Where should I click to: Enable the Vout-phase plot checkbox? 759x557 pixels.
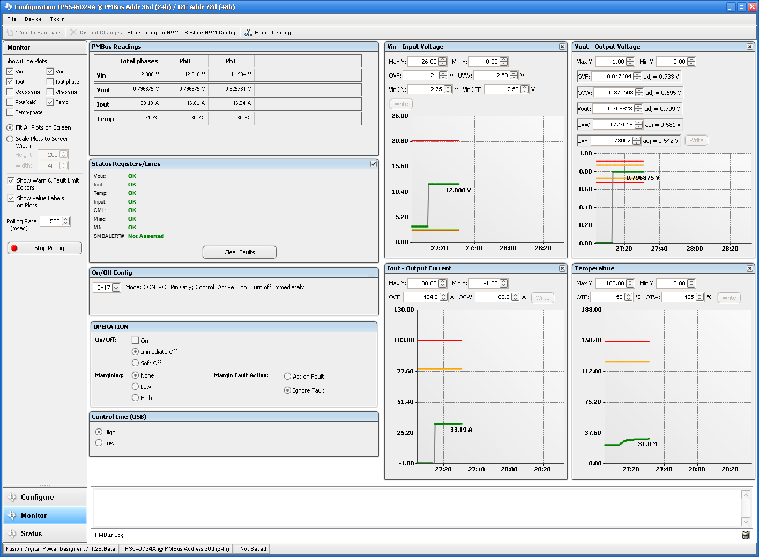click(x=10, y=92)
